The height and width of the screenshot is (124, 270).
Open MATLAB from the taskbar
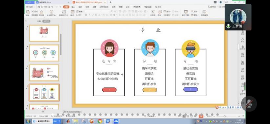[x=68, y=121]
